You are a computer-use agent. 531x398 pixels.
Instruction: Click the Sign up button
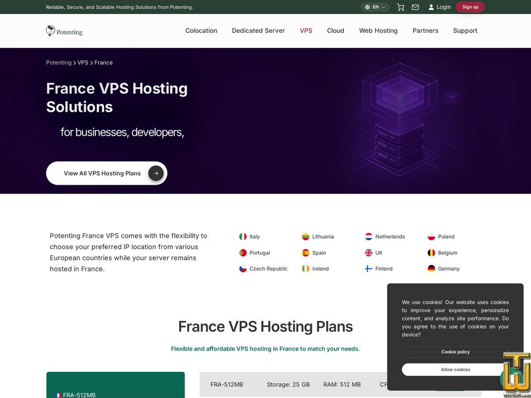[x=470, y=7]
